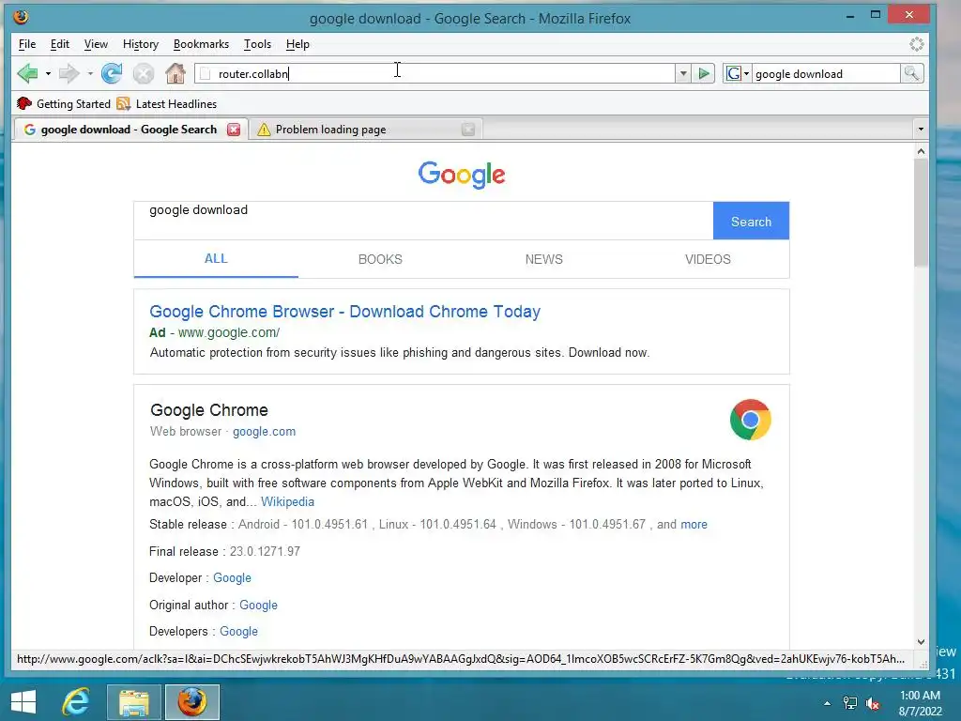Select the ALL results tab
This screenshot has height=721, width=961.
click(x=216, y=259)
